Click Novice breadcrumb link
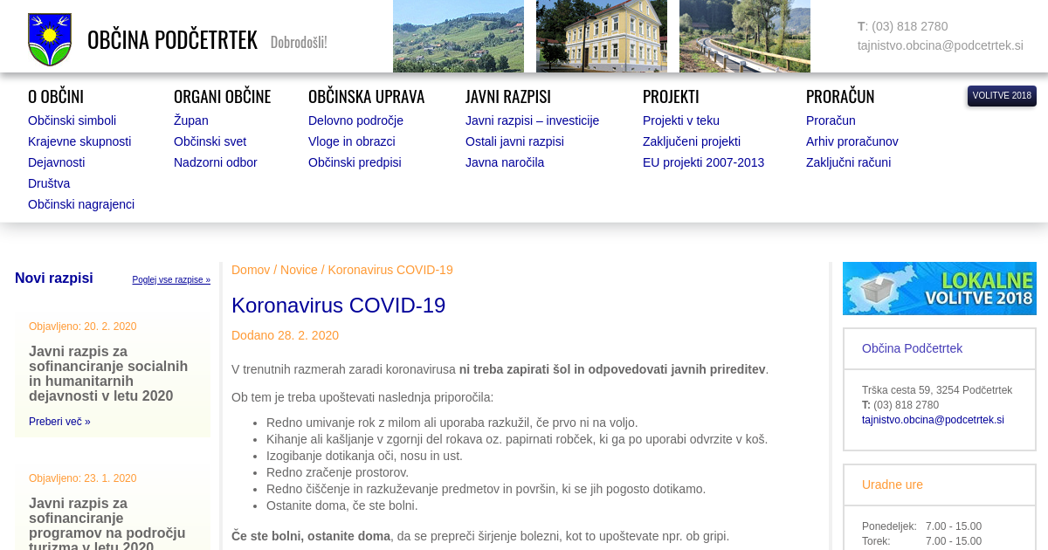The height and width of the screenshot is (550, 1048). [299, 270]
